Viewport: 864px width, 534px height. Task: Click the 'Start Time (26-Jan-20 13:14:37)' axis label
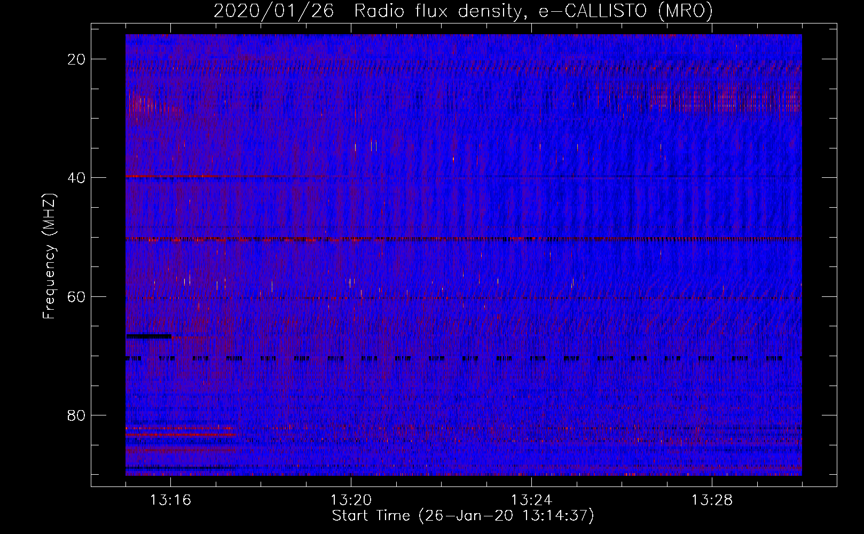(463, 516)
